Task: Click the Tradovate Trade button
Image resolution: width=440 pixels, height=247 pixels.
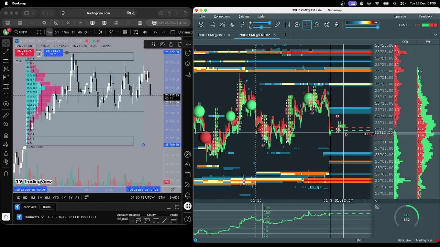Action: (x=46, y=207)
